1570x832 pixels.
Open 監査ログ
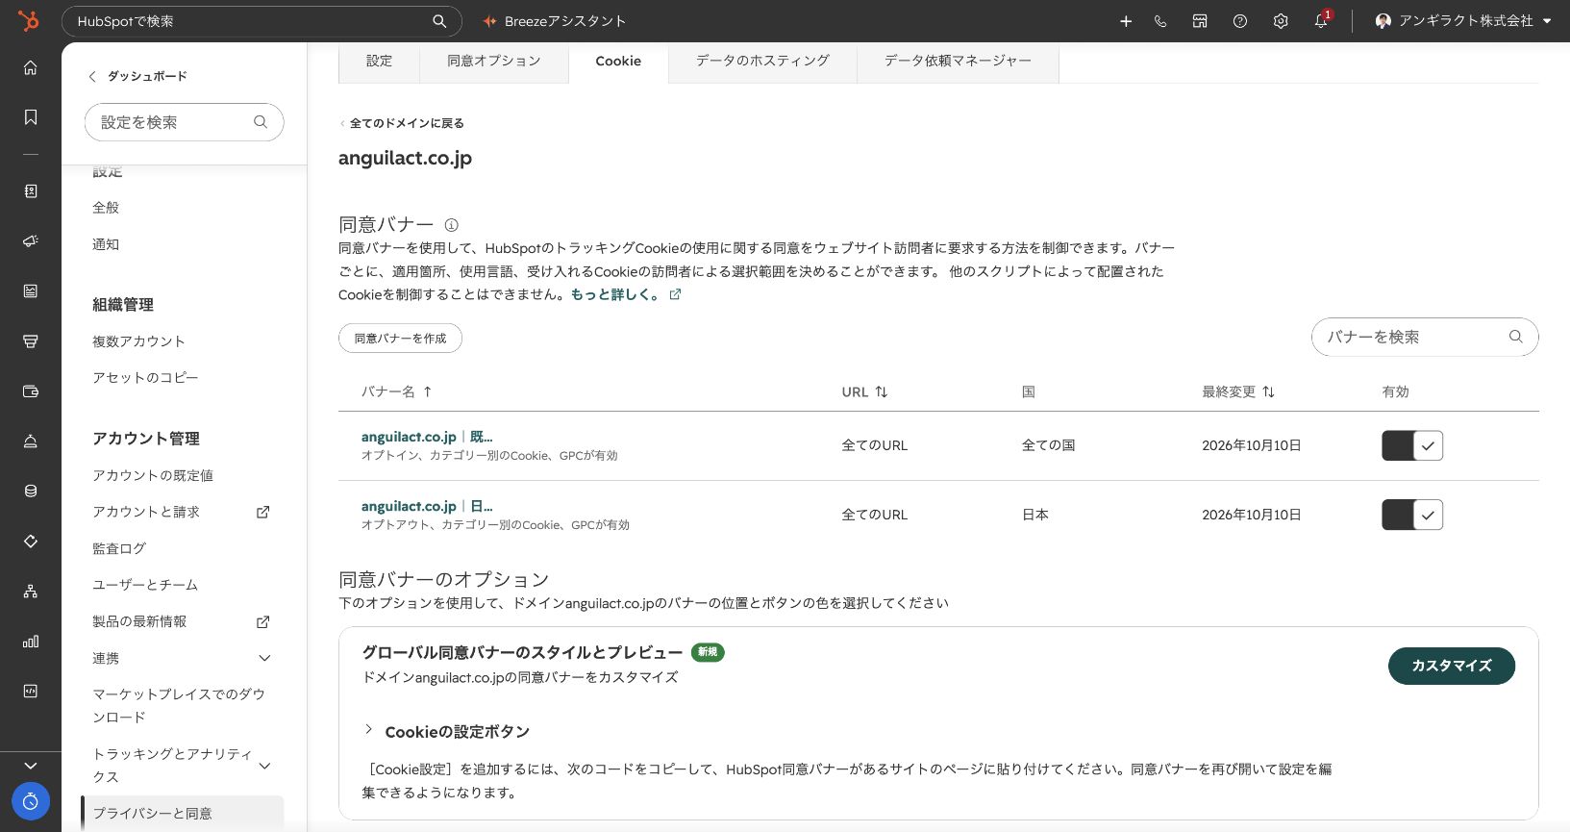[x=119, y=548]
